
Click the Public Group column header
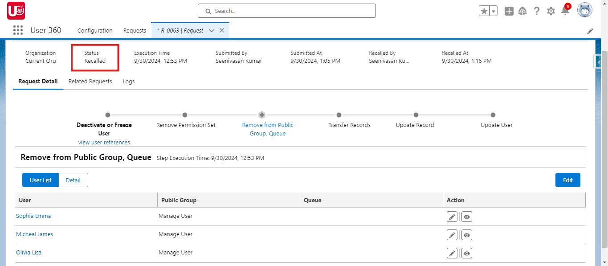[x=229, y=200]
